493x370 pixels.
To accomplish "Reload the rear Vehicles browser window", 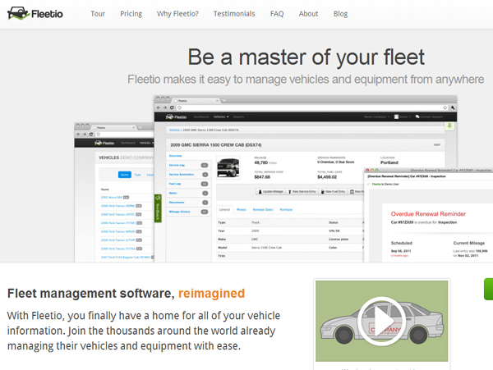I will (91, 135).
